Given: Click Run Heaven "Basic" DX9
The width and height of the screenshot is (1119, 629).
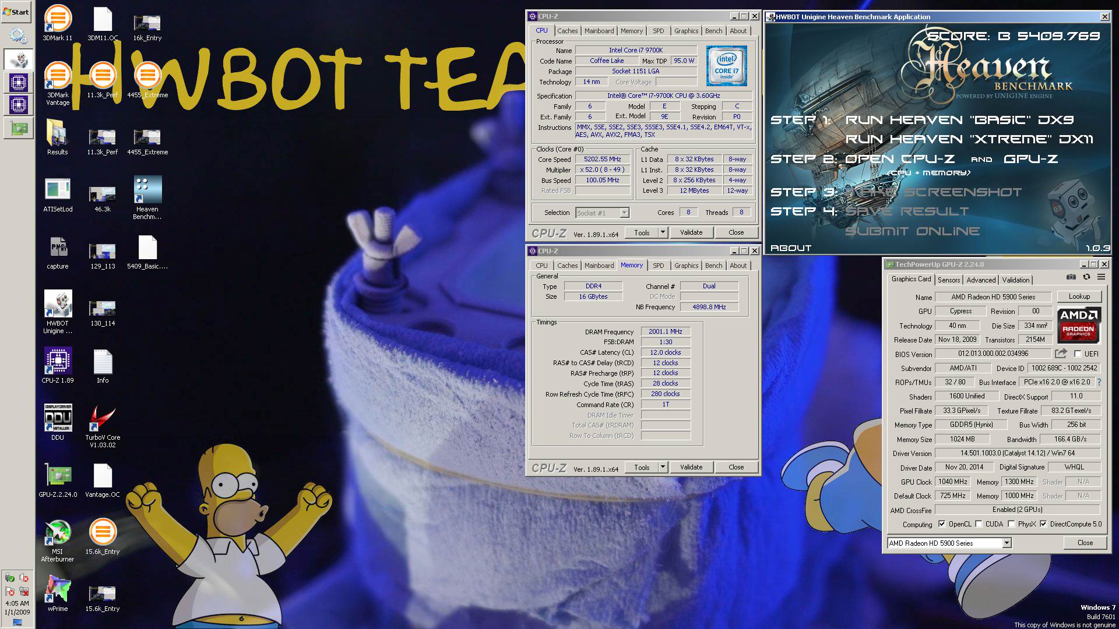Looking at the screenshot, I should pyautogui.click(x=959, y=120).
